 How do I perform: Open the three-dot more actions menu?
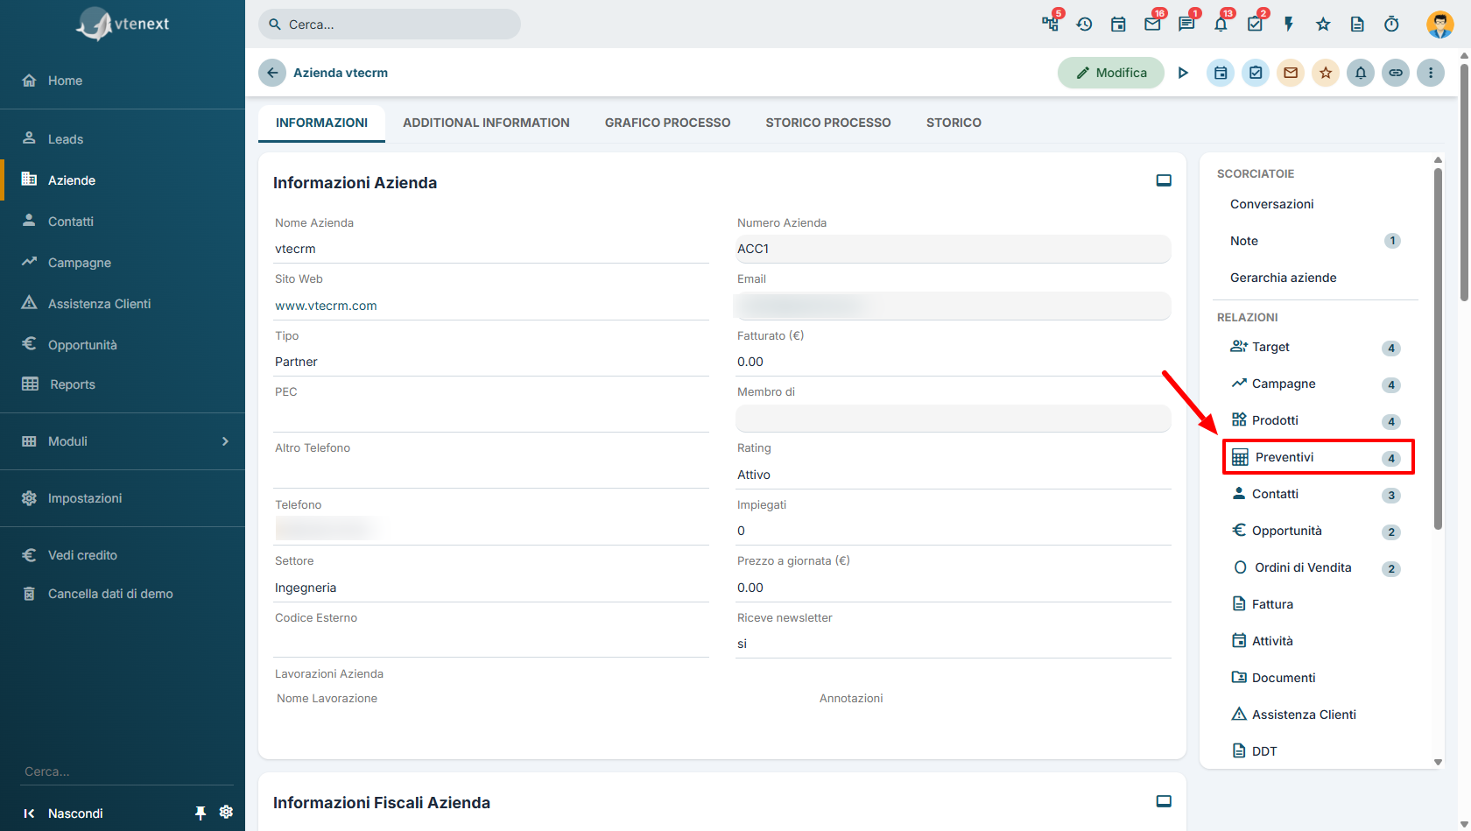(x=1431, y=73)
